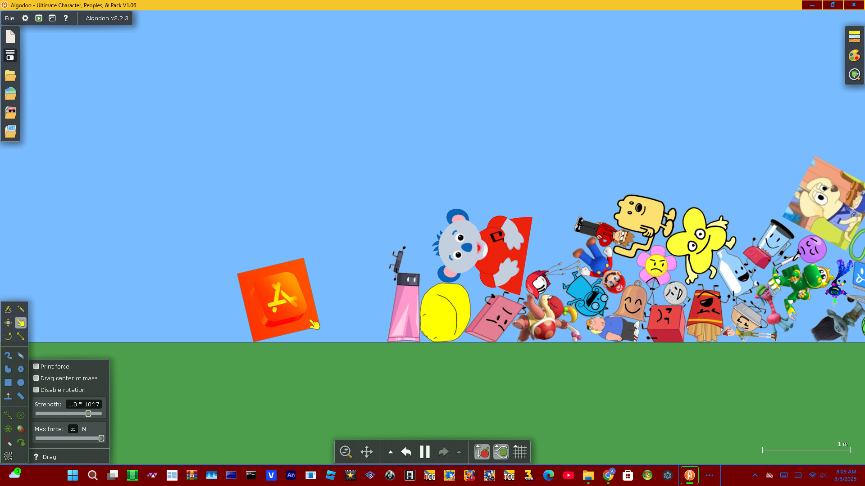Select the Circle shape tool
865x486 pixels.
(x=21, y=382)
